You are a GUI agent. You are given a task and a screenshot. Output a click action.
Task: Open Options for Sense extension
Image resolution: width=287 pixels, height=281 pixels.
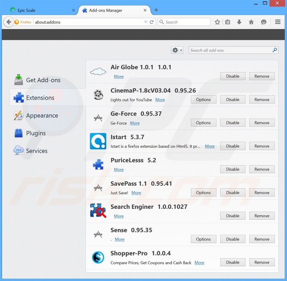203,239
